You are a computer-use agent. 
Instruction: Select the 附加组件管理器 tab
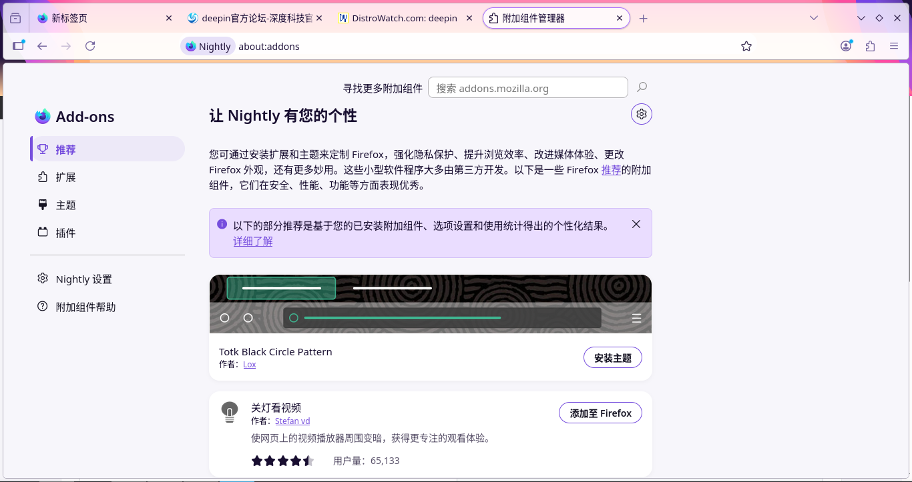[556, 19]
